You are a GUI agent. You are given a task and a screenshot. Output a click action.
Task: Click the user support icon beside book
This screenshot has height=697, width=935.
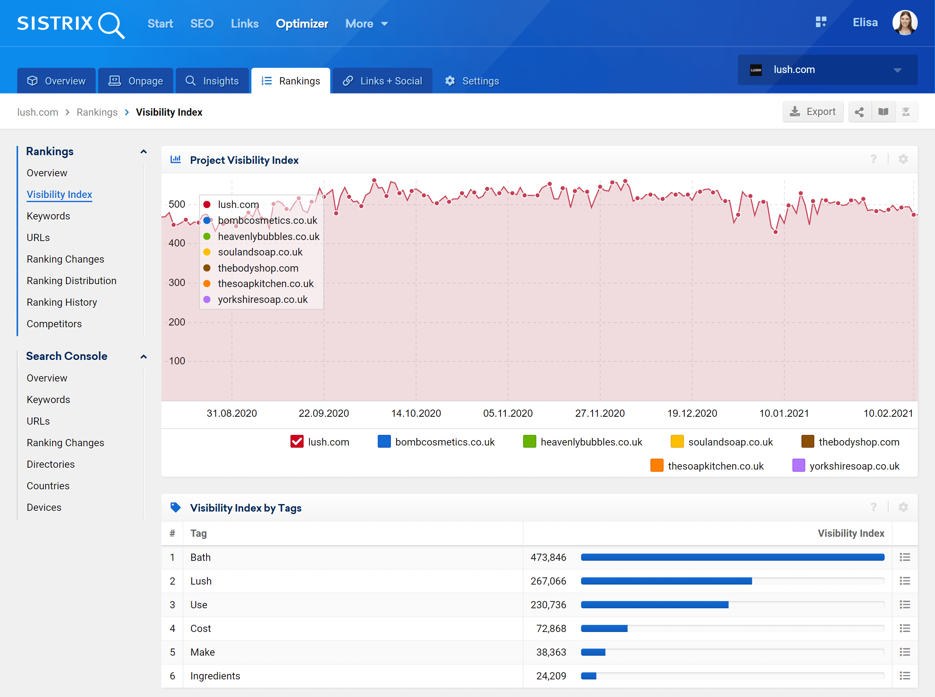click(906, 112)
